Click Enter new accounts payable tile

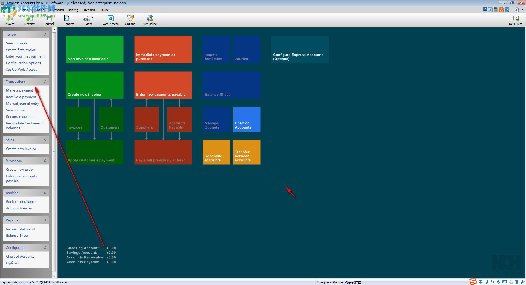coord(163,85)
